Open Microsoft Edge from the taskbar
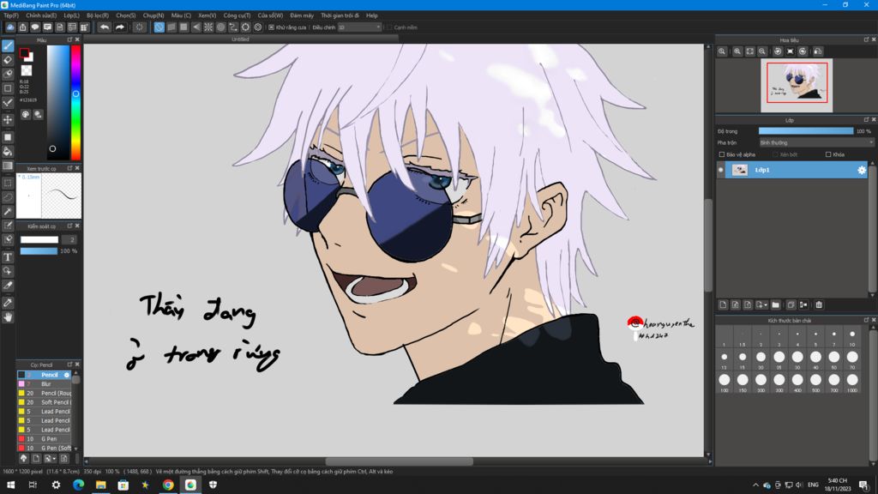The height and width of the screenshot is (494, 878). pyautogui.click(x=78, y=485)
